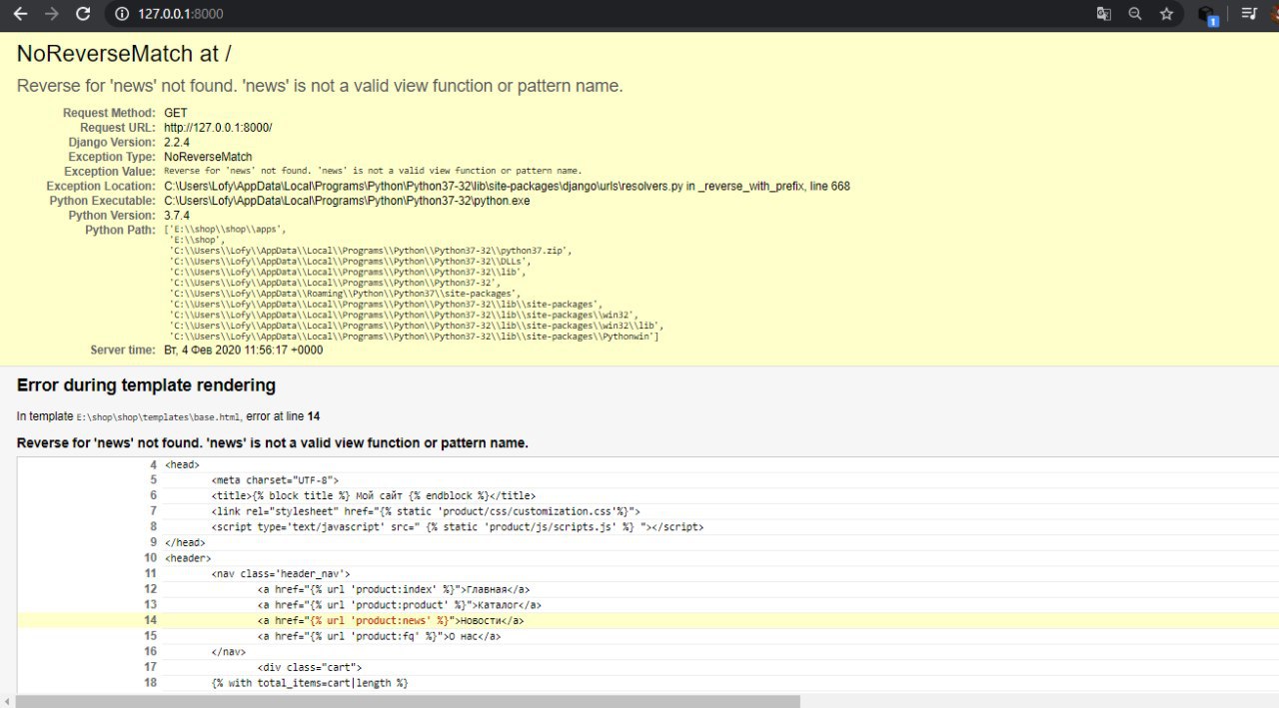This screenshot has width=1279, height=708.
Task: Click the Exception Type value NoReverseMatch
Action: [x=208, y=157]
